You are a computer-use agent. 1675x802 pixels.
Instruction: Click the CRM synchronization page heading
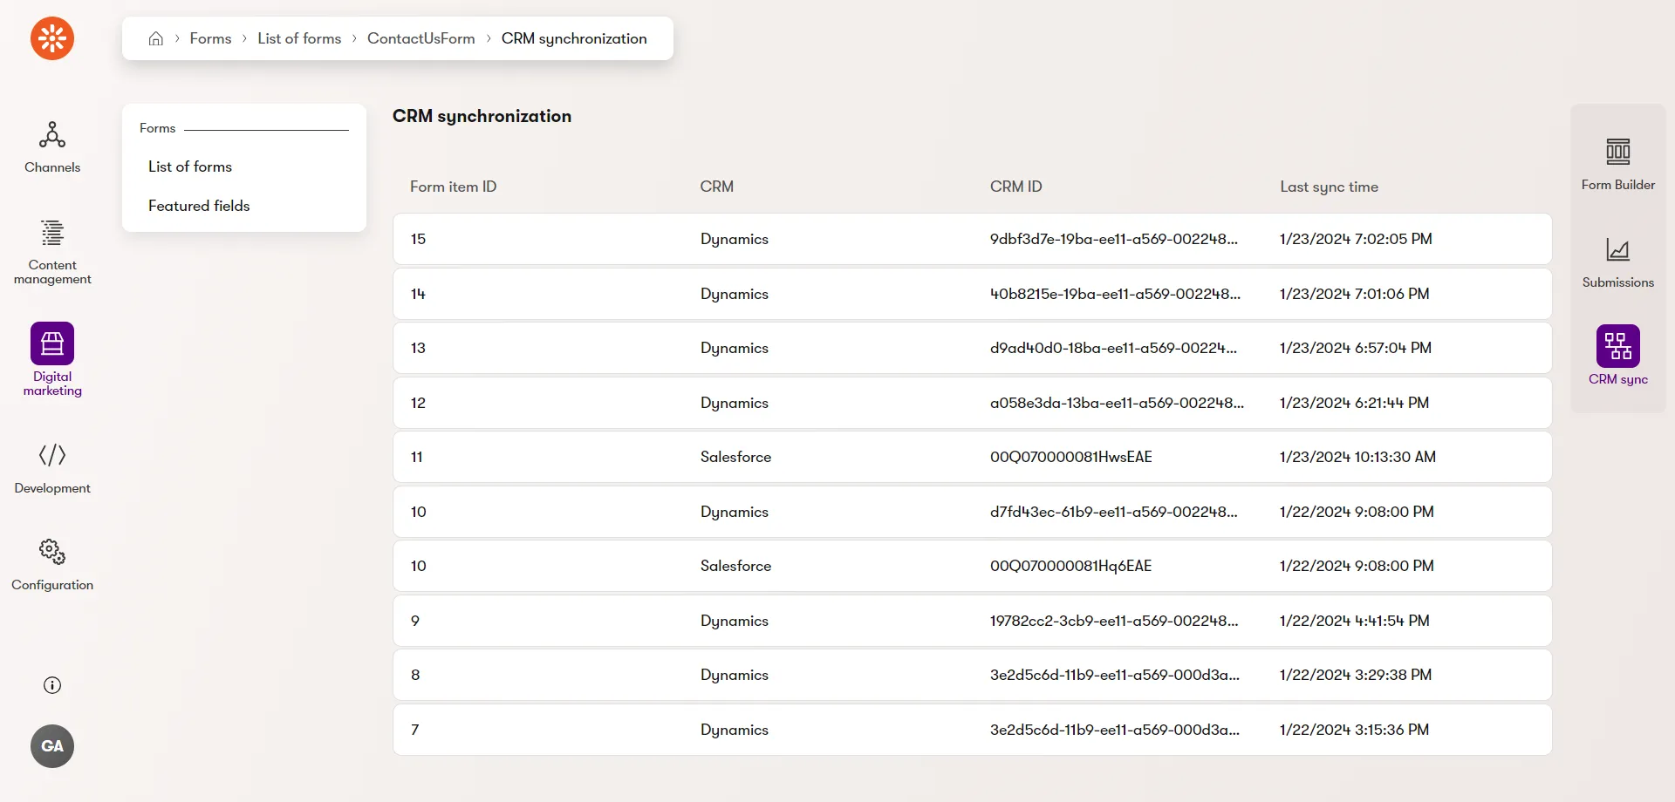[482, 116]
